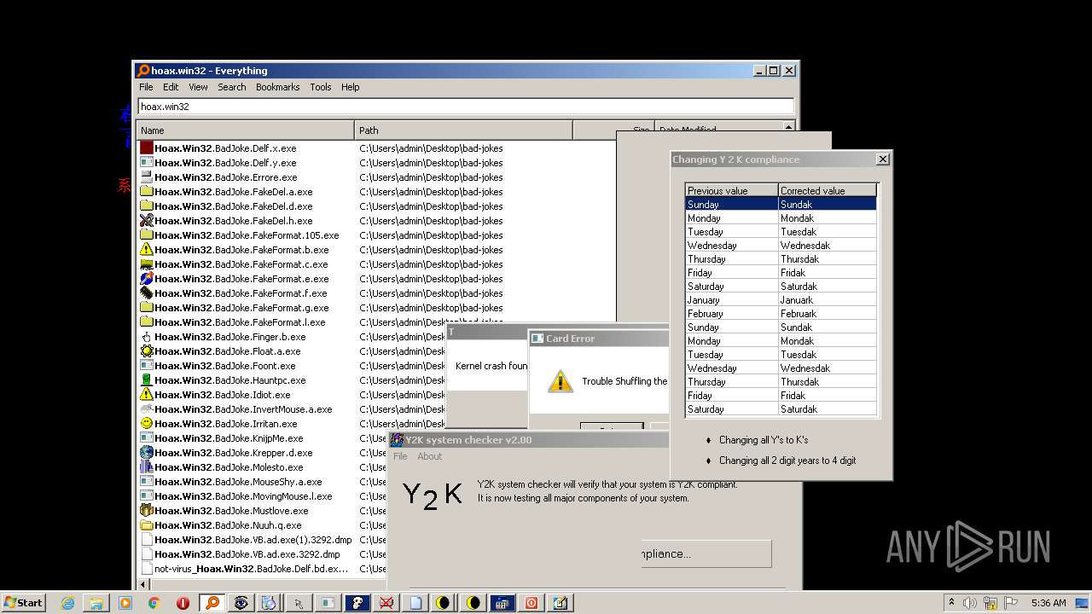The height and width of the screenshot is (614, 1092).
Task: Click the volume icon in system tray
Action: coord(969,603)
